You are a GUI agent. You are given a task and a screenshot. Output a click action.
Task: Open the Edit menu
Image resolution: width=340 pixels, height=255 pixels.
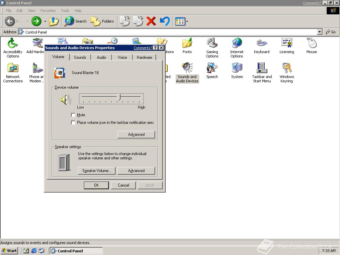(20, 11)
